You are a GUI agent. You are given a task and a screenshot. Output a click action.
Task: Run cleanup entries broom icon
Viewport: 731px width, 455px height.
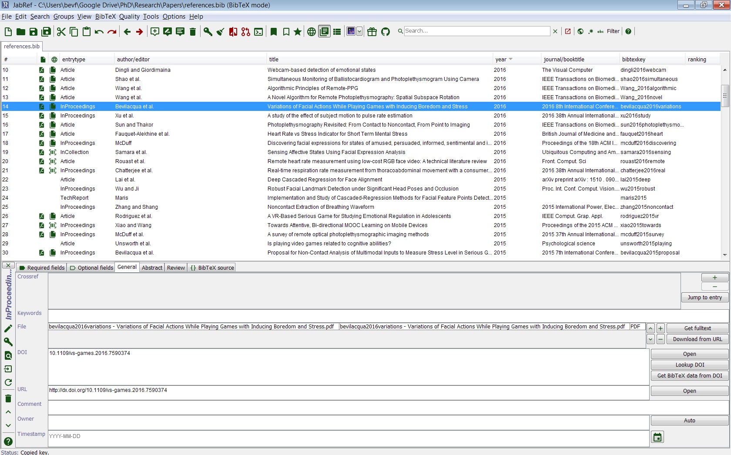(221, 32)
